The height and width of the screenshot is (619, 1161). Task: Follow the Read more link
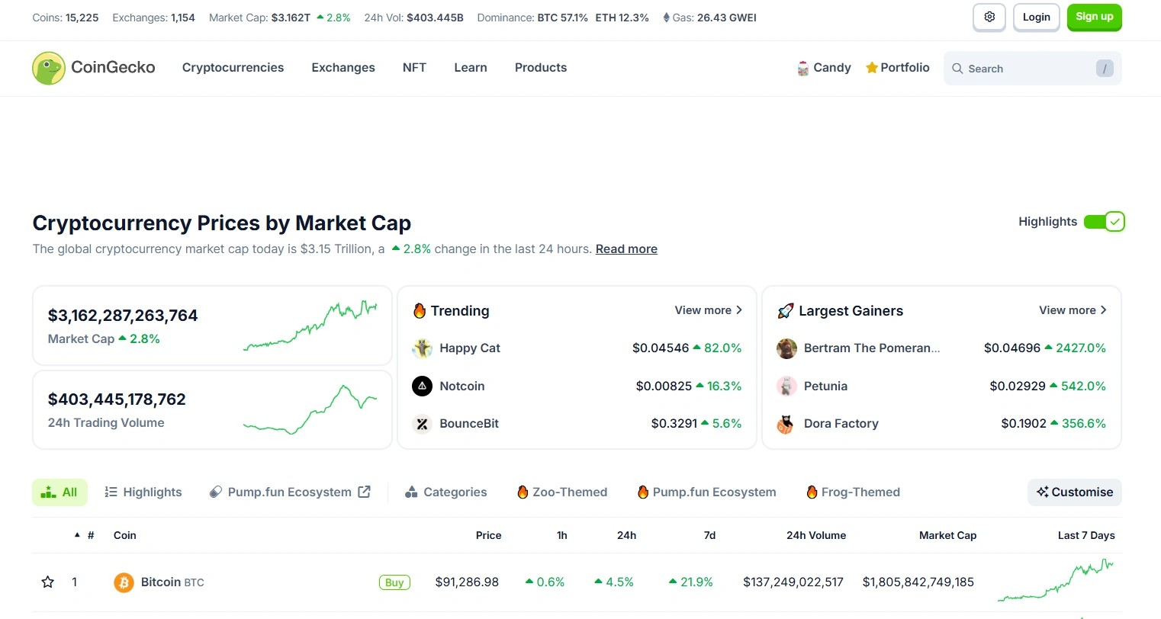coord(626,249)
